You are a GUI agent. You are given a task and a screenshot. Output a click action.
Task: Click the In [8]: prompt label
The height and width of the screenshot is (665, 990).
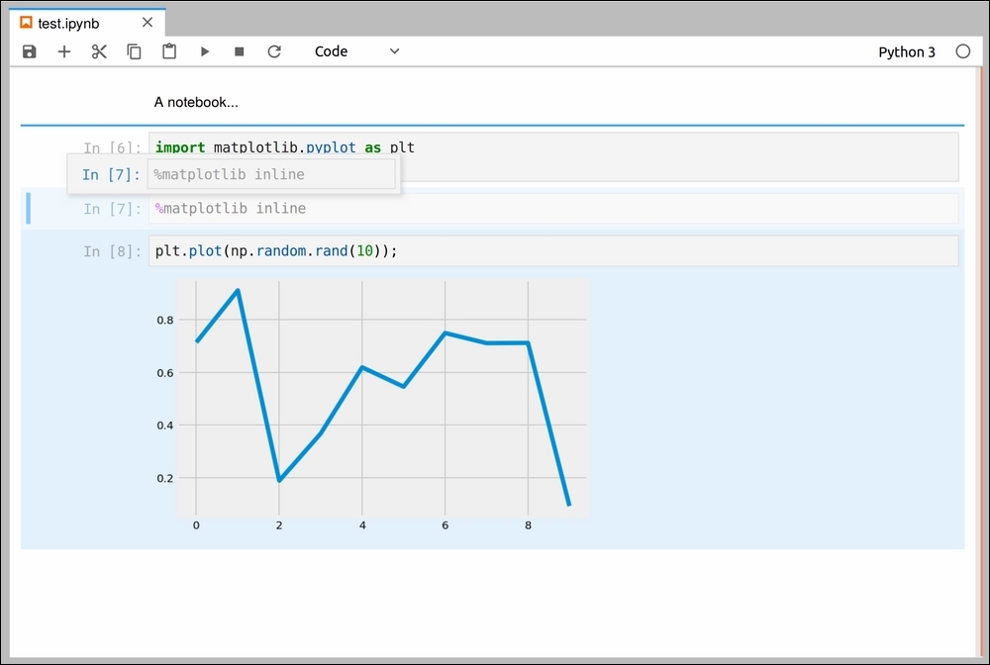click(x=112, y=251)
